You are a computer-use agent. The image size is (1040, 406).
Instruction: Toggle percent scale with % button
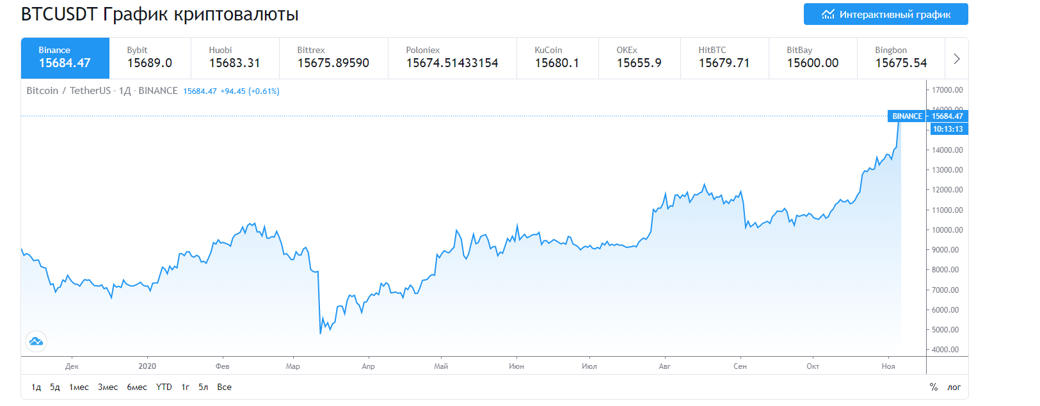pyautogui.click(x=934, y=387)
